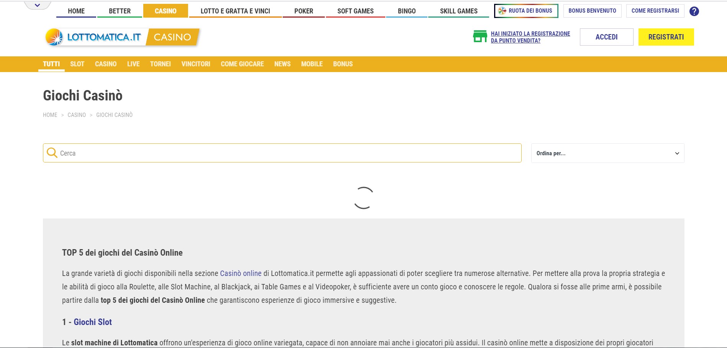
Task: Open the Giochi Slot heading link
Action: (93, 322)
